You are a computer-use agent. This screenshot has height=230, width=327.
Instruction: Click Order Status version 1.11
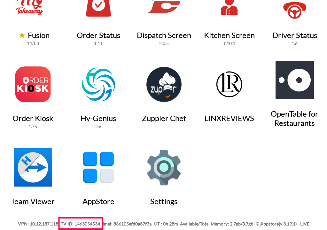pyautogui.click(x=98, y=43)
